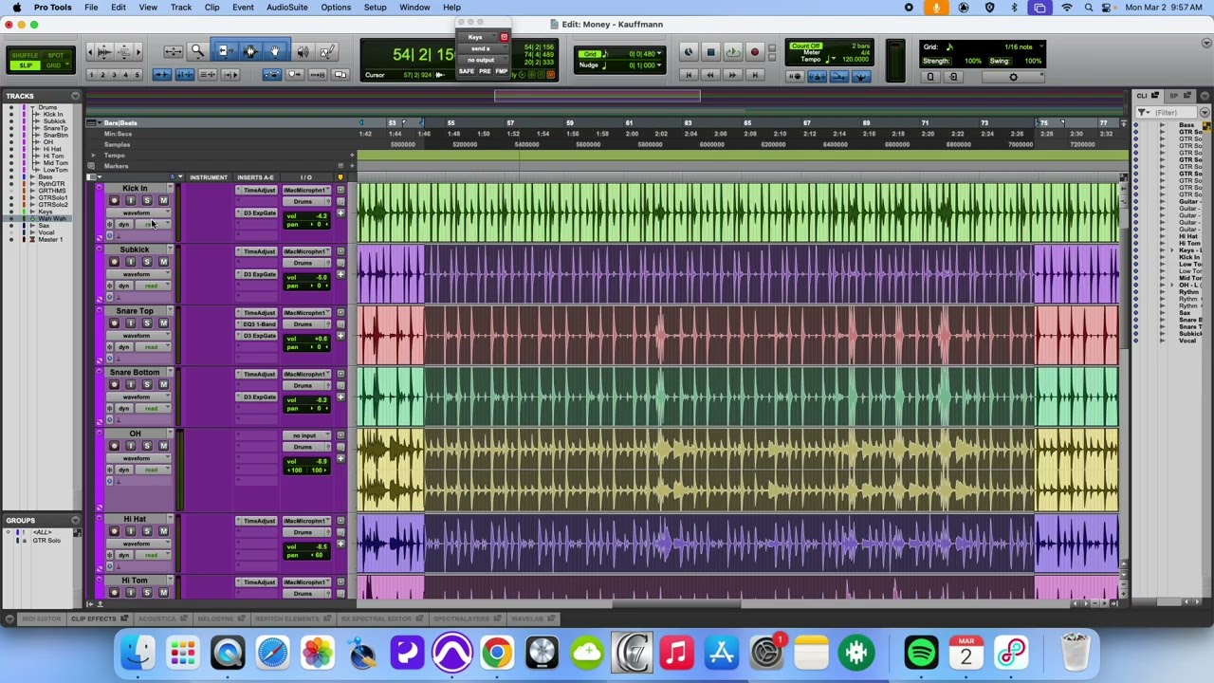Screen dimensions: 1214x683
Task: Click Return to Zero transport button
Action: click(689, 74)
